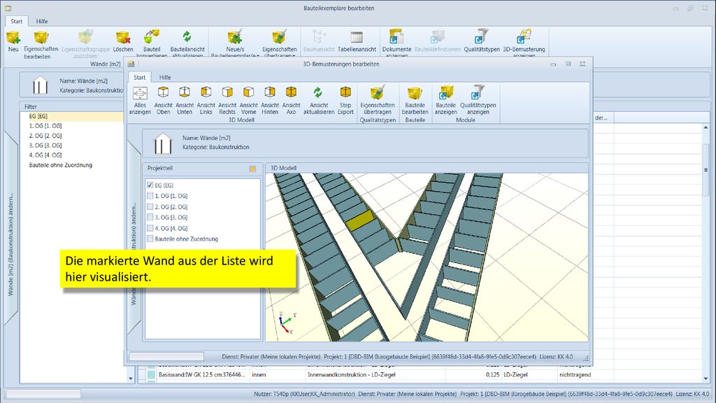Click Bauteile anzeigen icon
The image size is (716, 403).
(445, 101)
